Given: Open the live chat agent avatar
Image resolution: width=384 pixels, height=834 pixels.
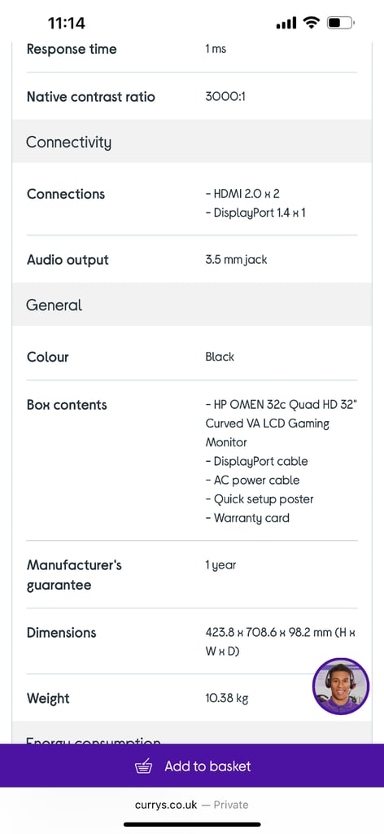Looking at the screenshot, I should (340, 686).
